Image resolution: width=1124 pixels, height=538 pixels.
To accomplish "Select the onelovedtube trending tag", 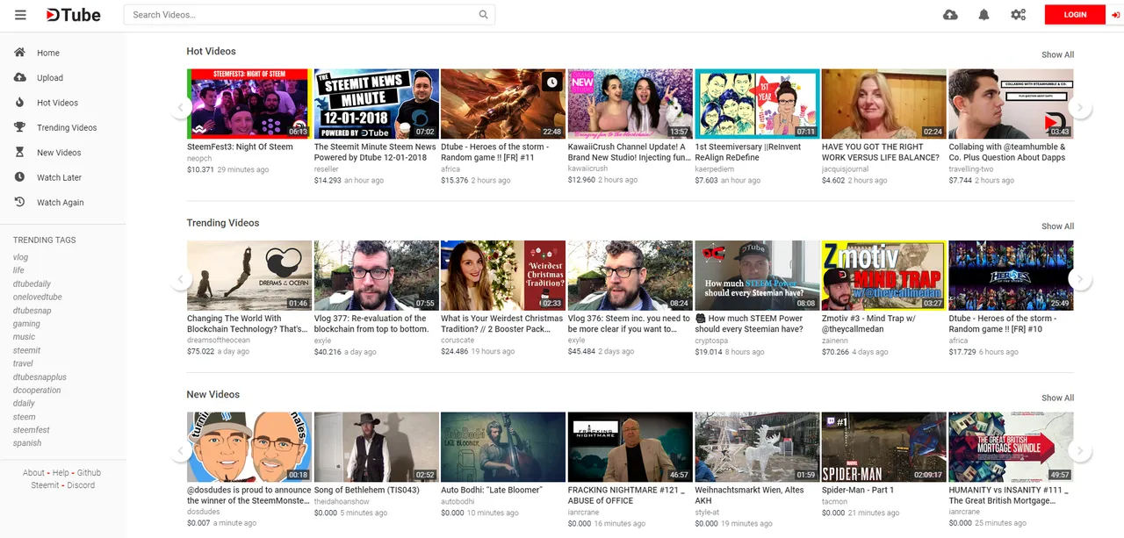I will coord(38,297).
